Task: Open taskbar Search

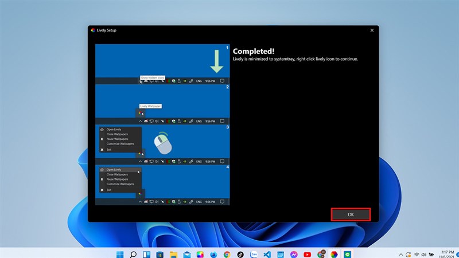Action: point(133,253)
